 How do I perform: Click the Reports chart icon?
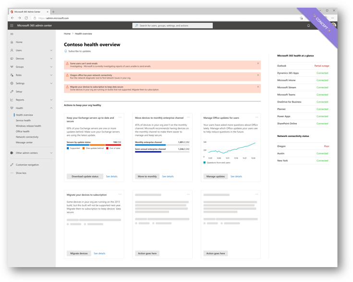point(12,100)
